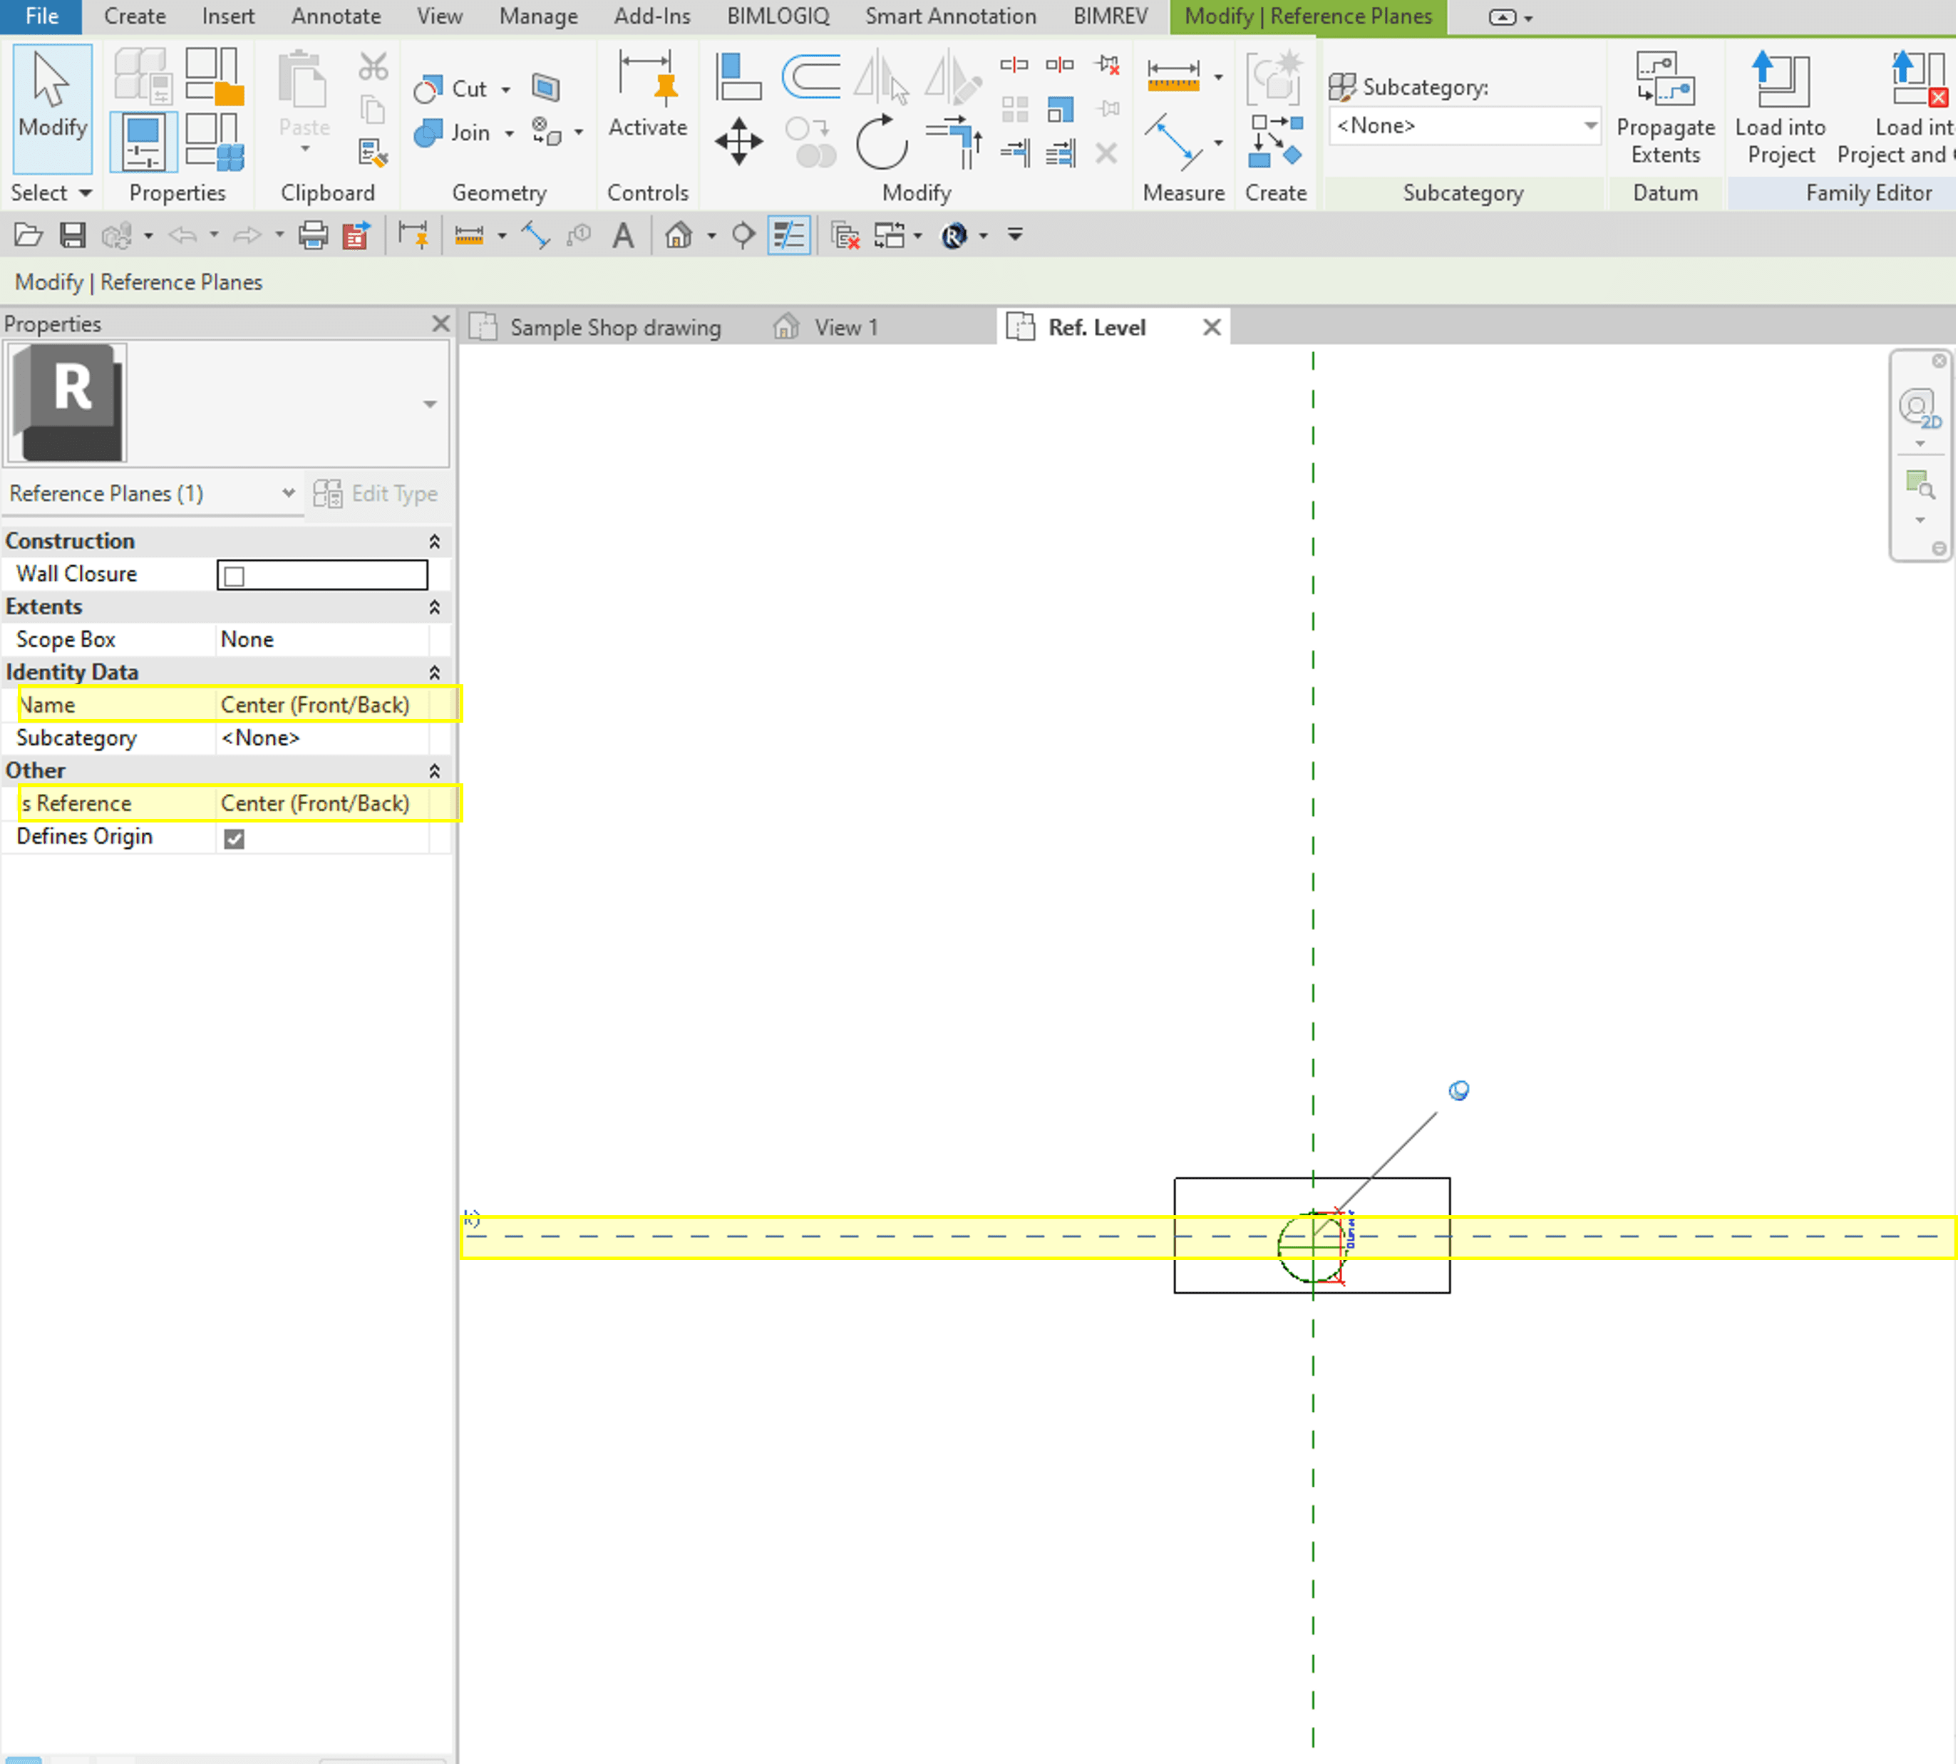Viewport: 1958px width, 1764px height.
Task: Select the Rotate tool in Modify panel
Action: pos(881,142)
